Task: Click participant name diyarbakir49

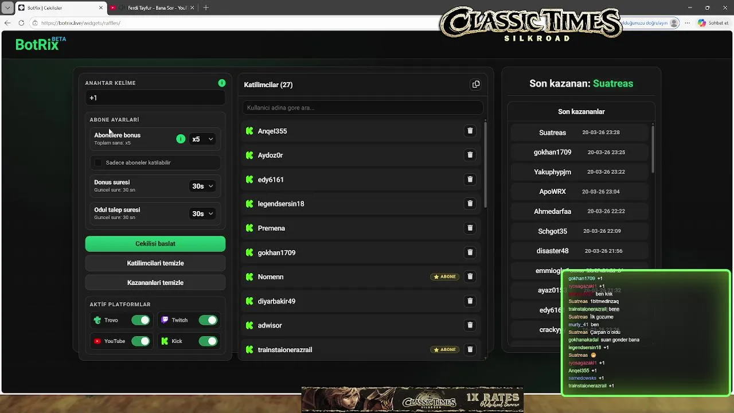Action: pyautogui.click(x=276, y=301)
